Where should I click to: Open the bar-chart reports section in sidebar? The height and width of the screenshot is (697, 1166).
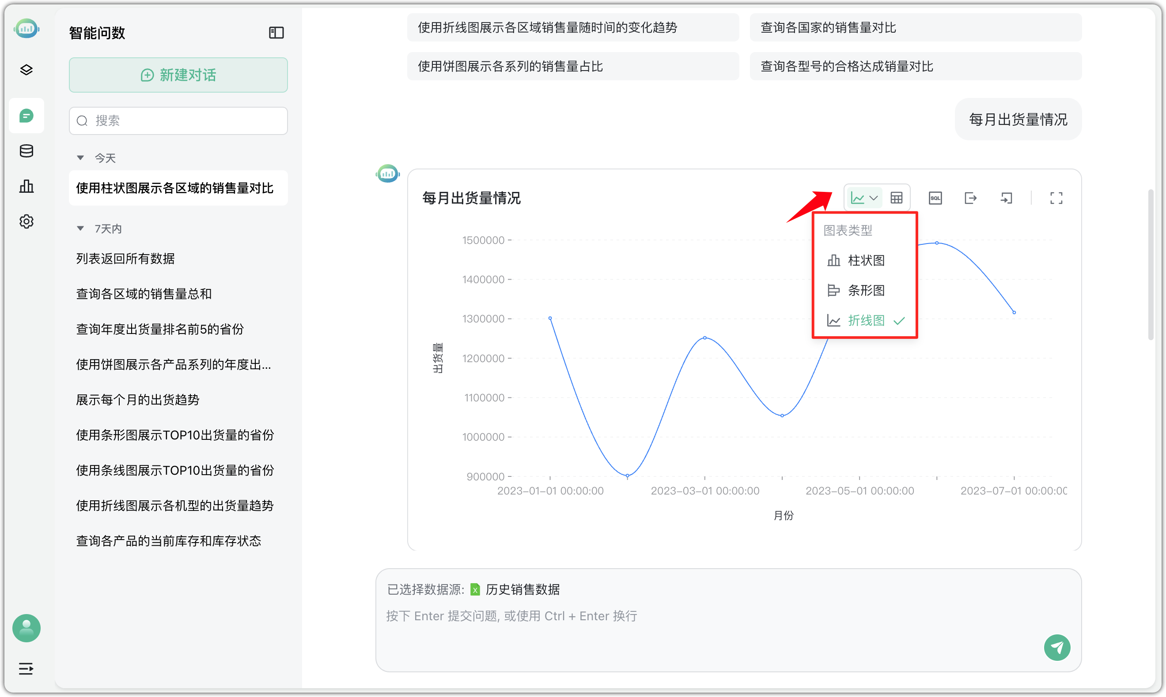click(26, 186)
